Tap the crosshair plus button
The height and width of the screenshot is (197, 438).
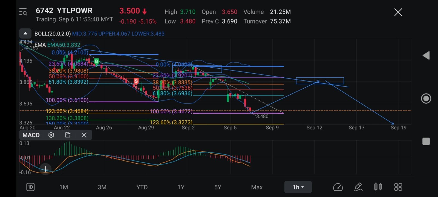(45, 169)
